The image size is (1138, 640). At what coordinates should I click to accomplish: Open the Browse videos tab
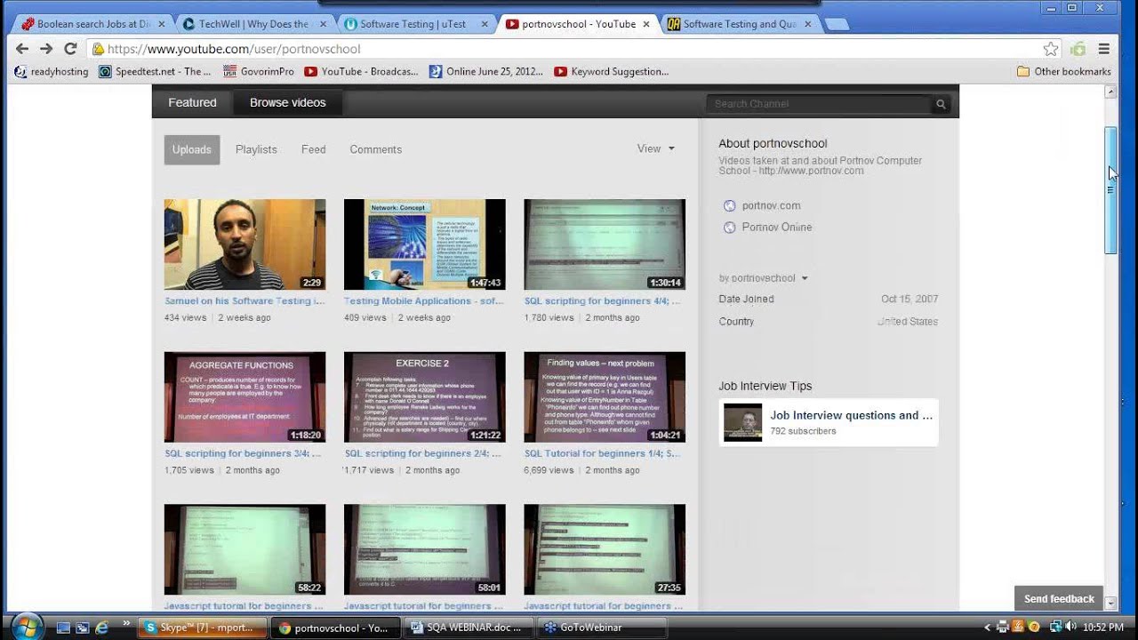[x=288, y=102]
